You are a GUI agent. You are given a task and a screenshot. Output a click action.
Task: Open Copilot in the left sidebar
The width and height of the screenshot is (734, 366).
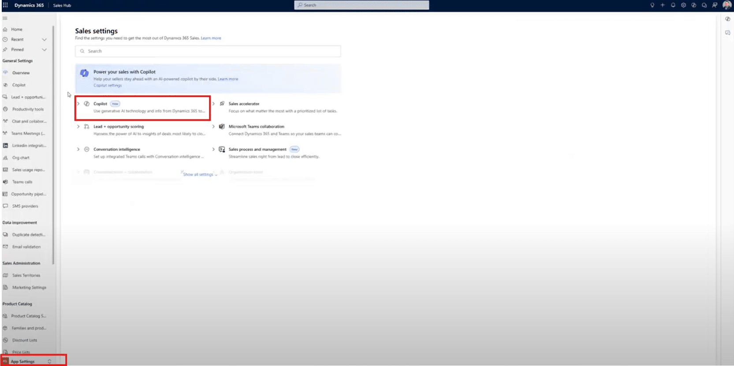click(x=19, y=85)
